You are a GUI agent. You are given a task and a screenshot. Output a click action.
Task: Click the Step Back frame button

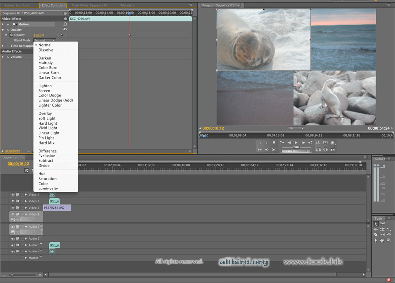289,143
